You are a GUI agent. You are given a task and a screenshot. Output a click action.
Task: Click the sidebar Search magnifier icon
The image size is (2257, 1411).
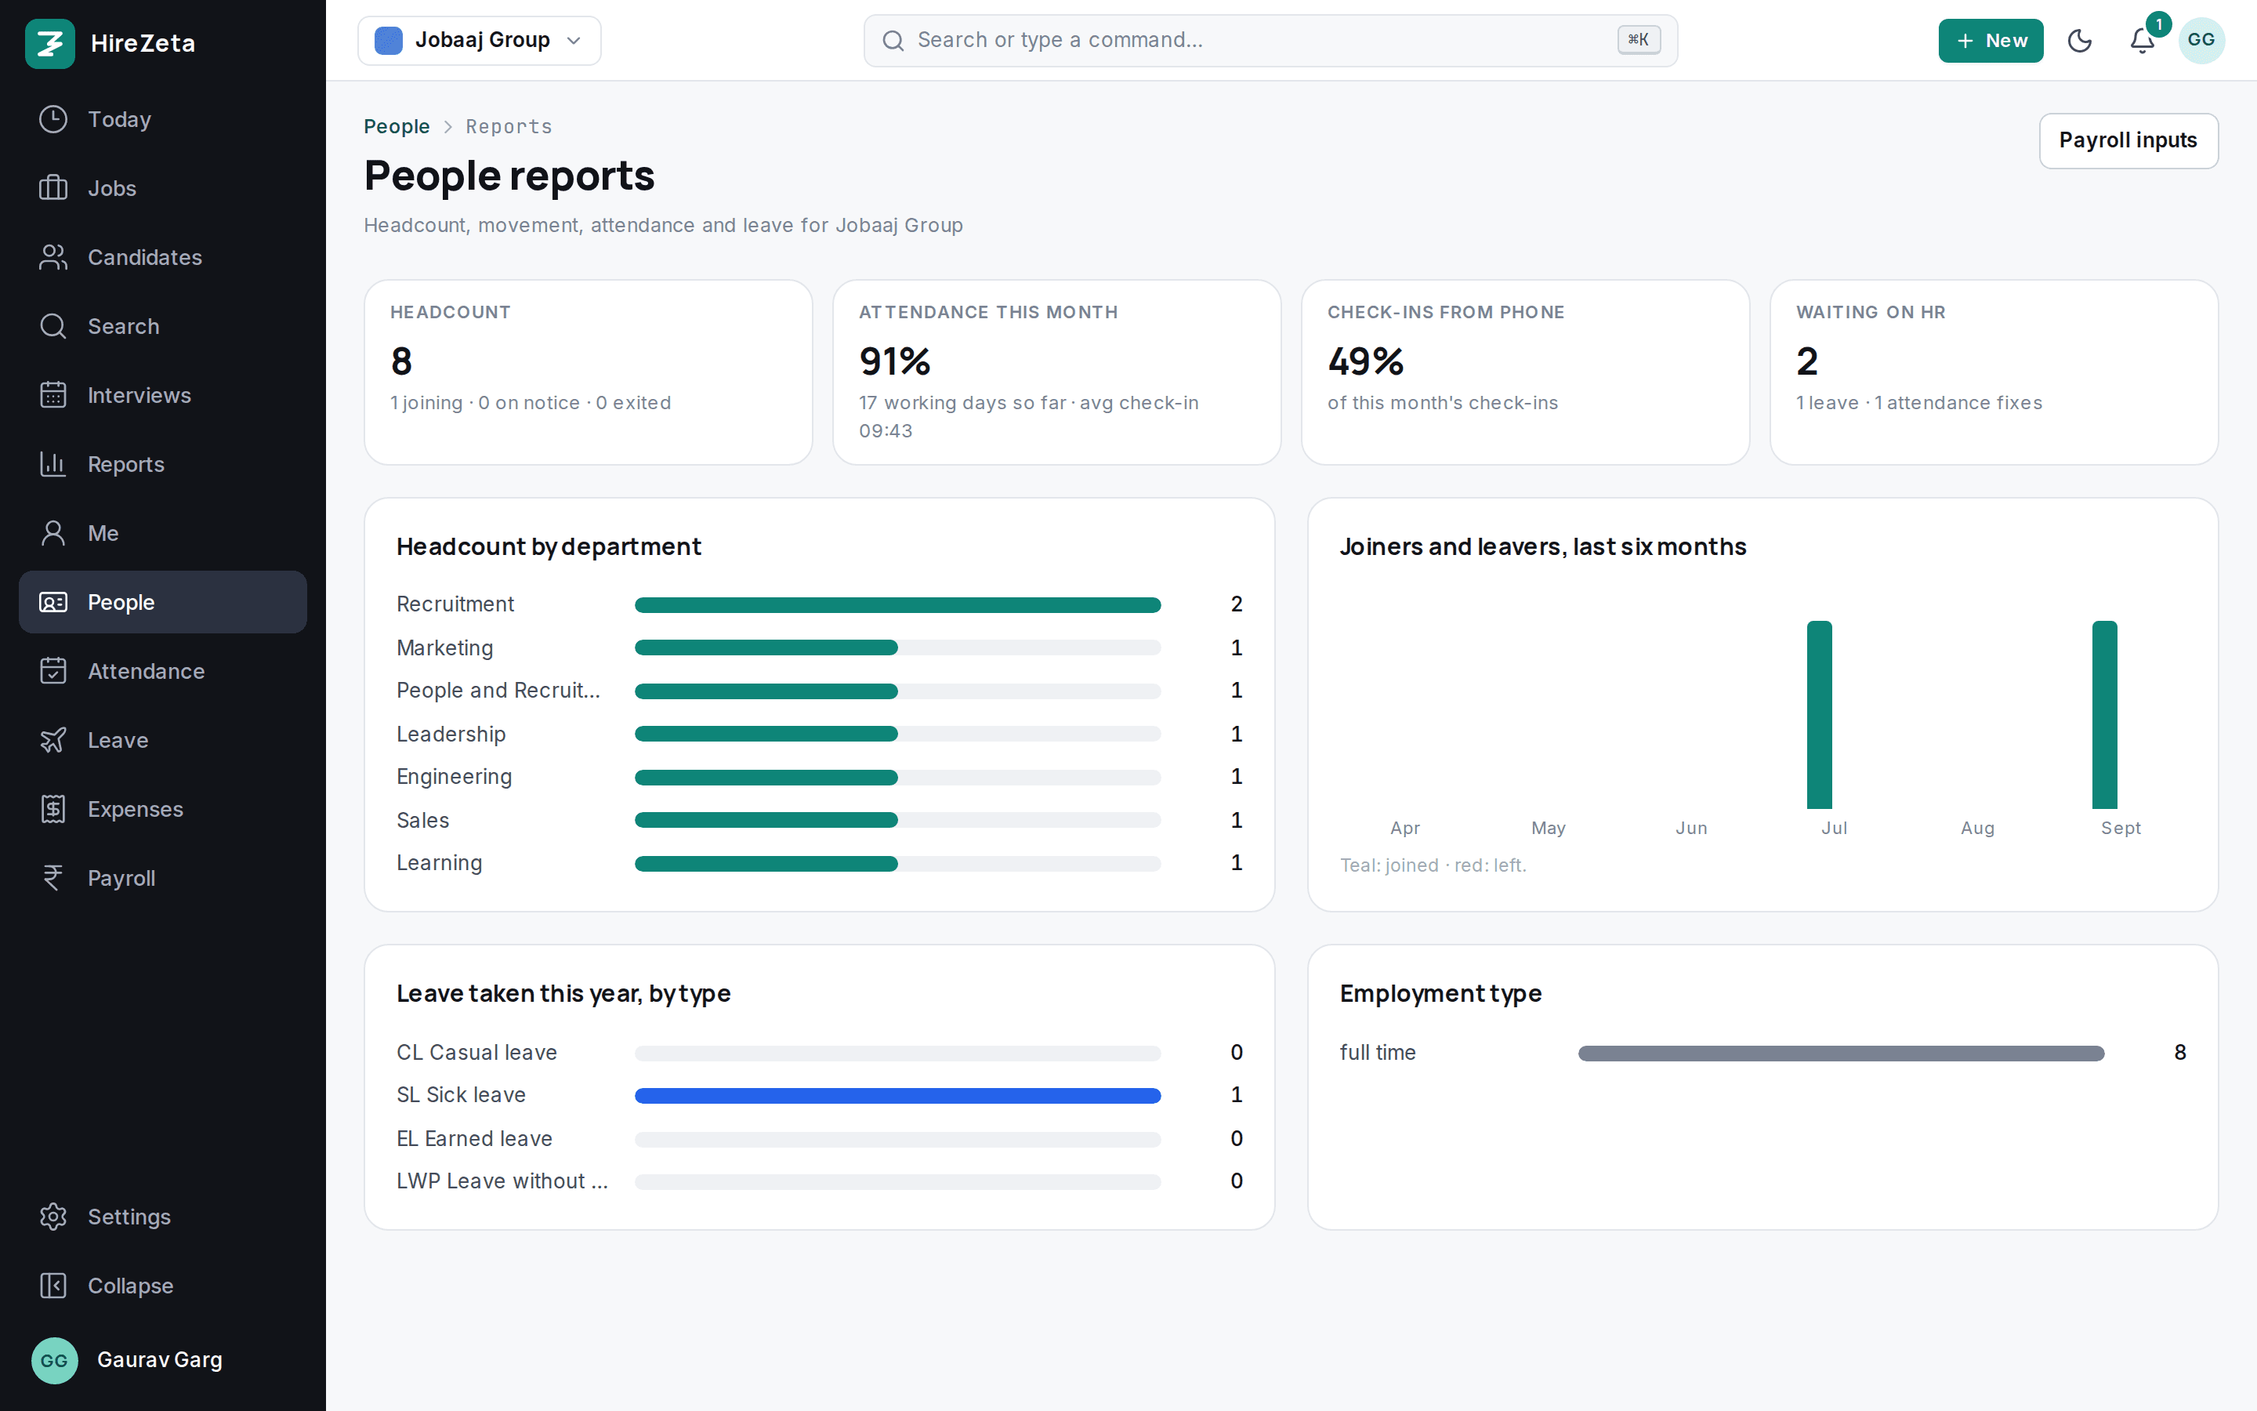(x=53, y=327)
